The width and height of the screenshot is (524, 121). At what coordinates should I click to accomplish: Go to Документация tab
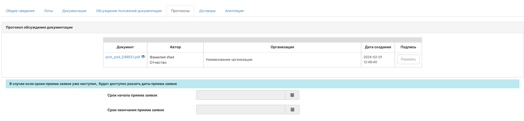tap(74, 11)
